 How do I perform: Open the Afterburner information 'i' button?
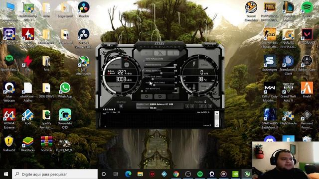point(173,53)
